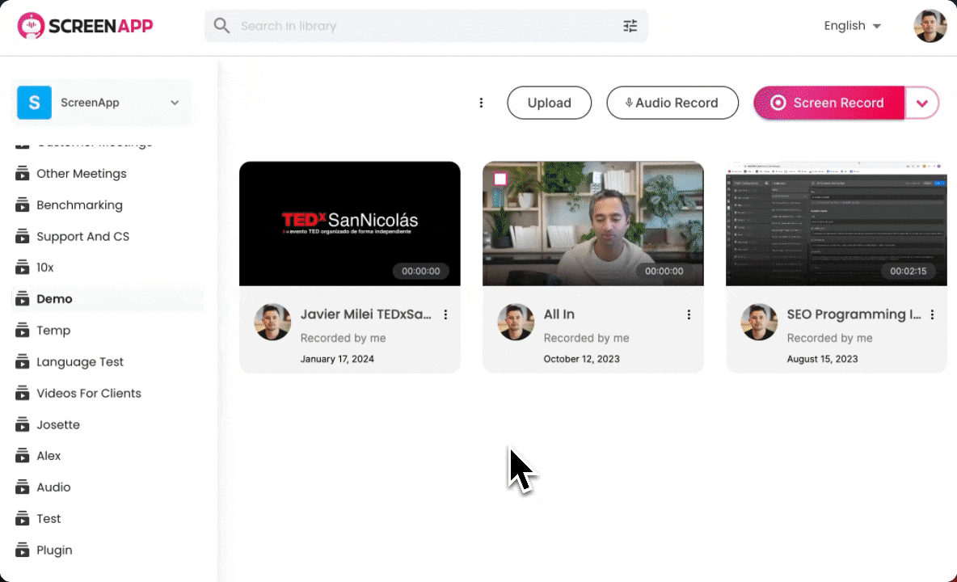Expand the ScreenApp workspace selector
The width and height of the screenshot is (957, 582).
[x=101, y=103]
